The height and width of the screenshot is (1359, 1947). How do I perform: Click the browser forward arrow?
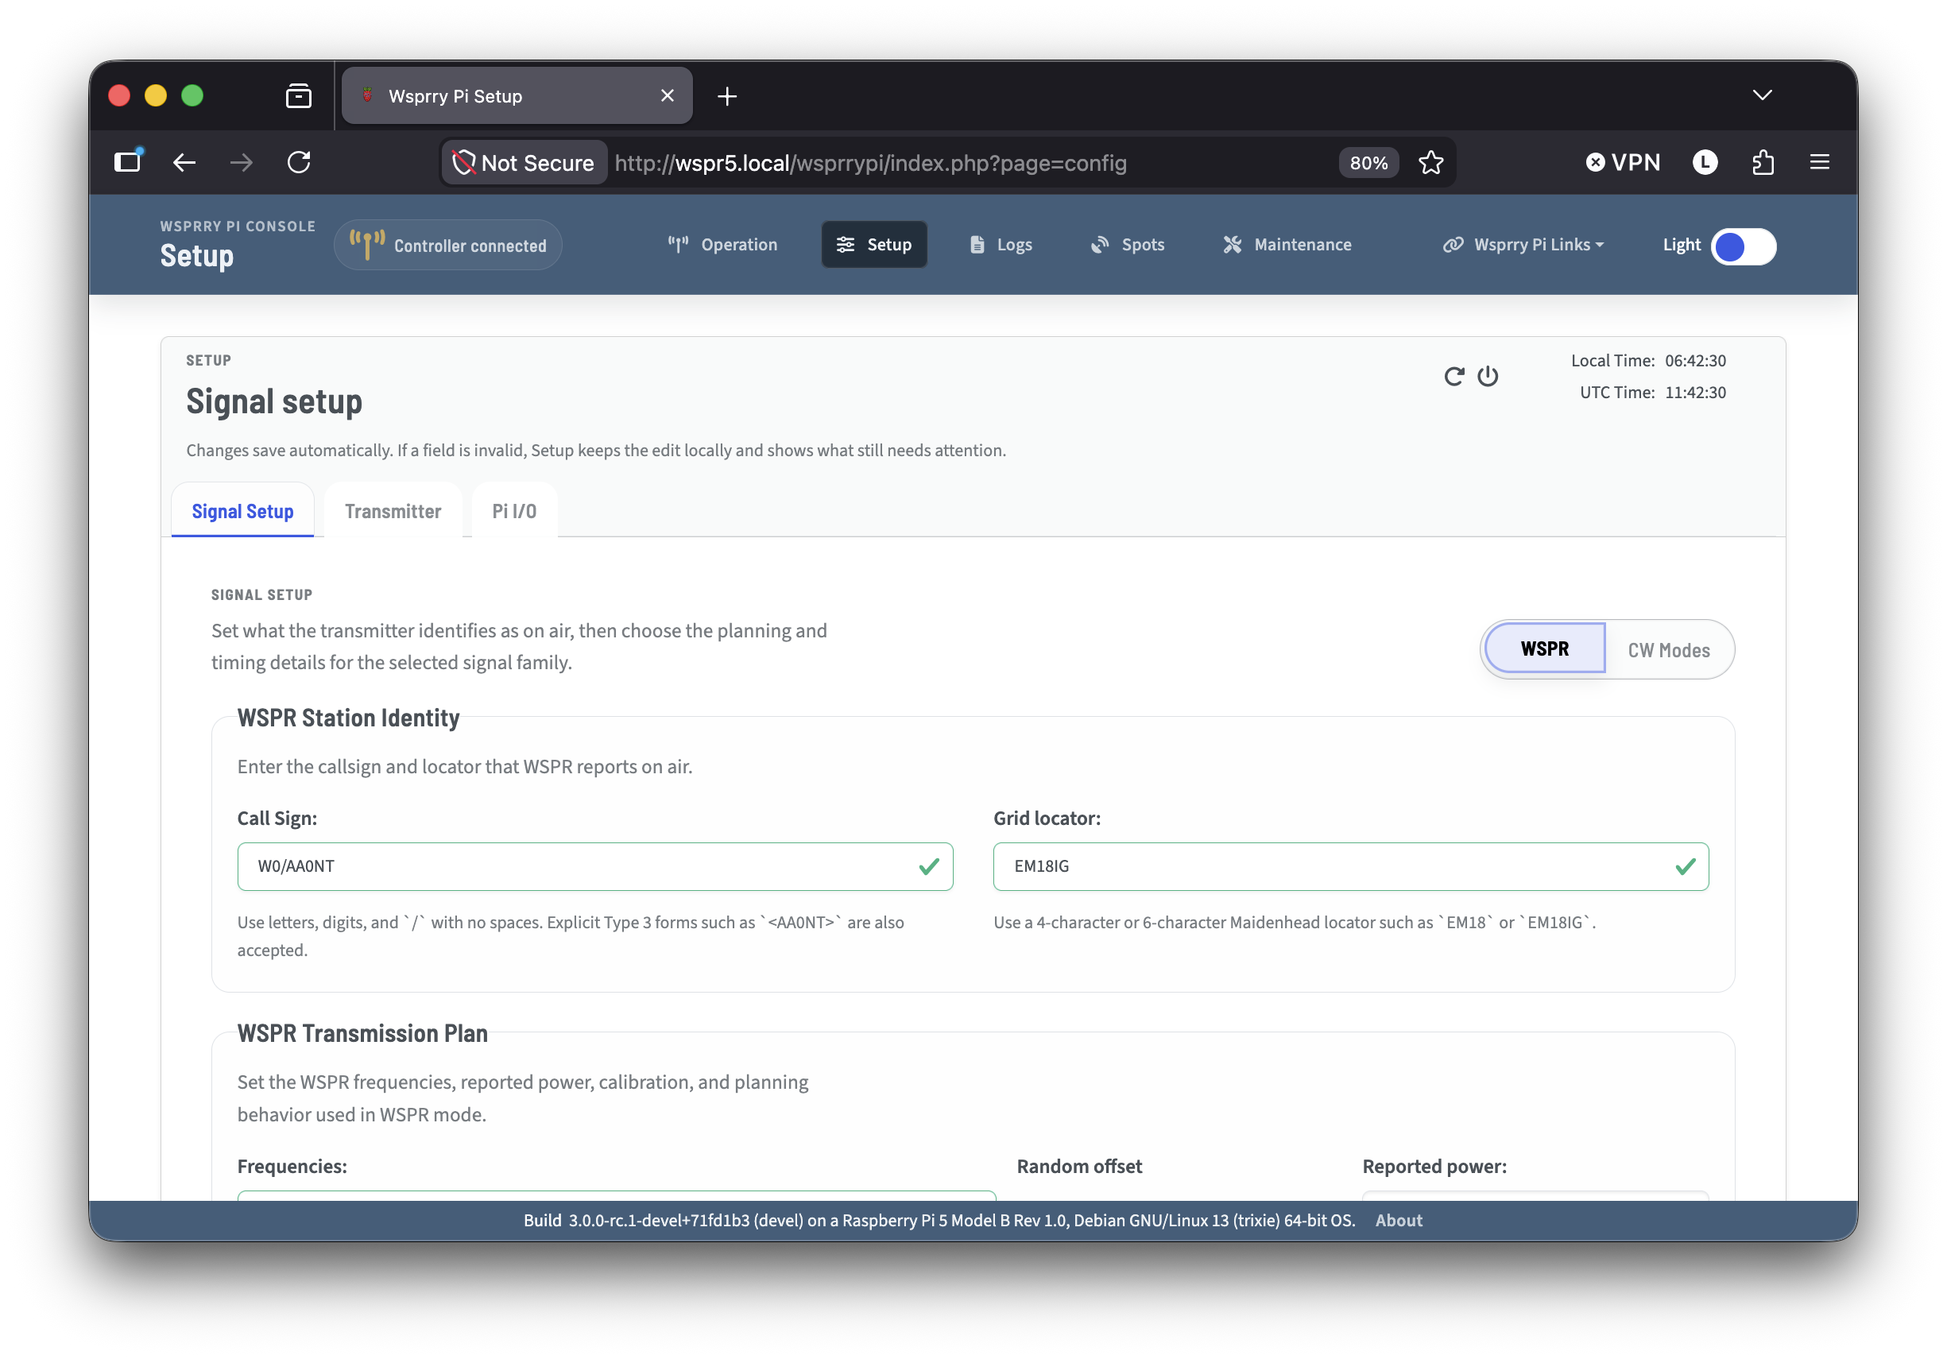(x=242, y=162)
